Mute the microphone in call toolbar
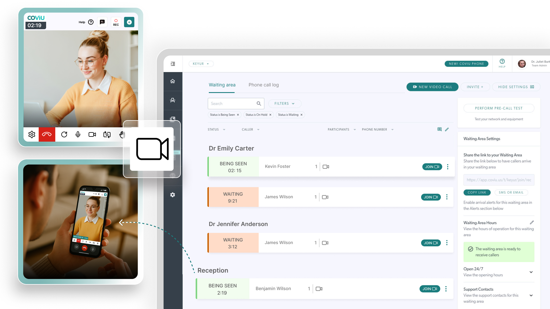The height and width of the screenshot is (309, 550). (78, 134)
